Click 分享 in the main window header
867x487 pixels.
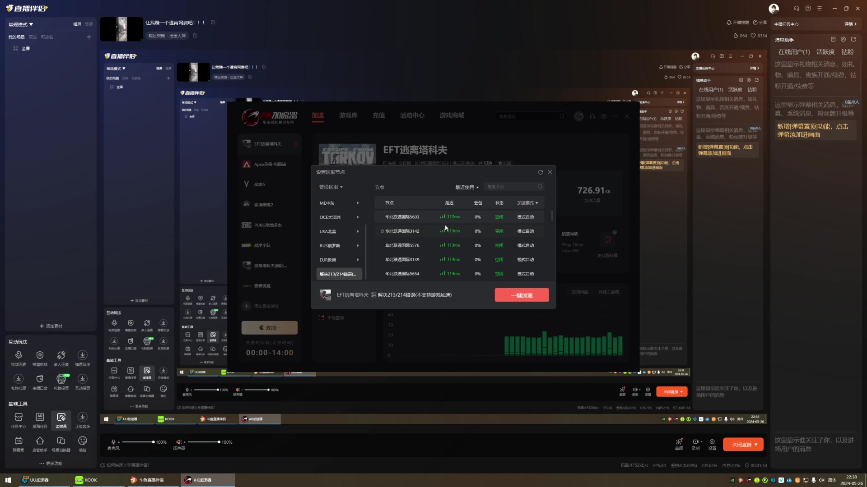coord(760,23)
